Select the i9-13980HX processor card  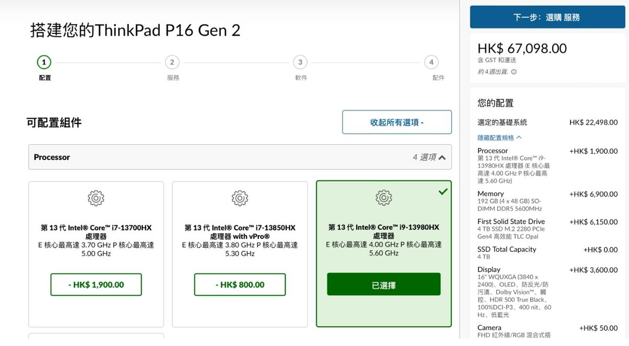coord(383,240)
